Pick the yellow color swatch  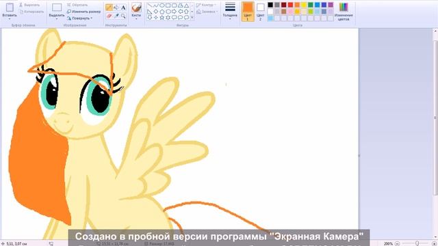point(304,5)
